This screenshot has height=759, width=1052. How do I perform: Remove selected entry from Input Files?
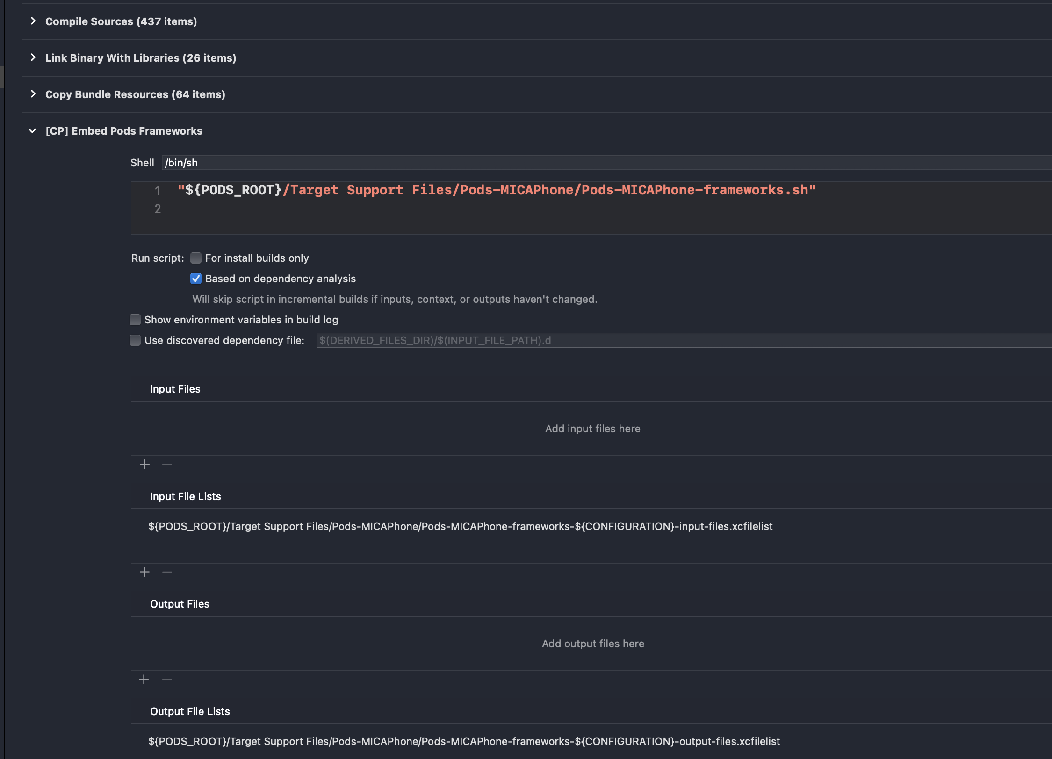pyautogui.click(x=167, y=465)
